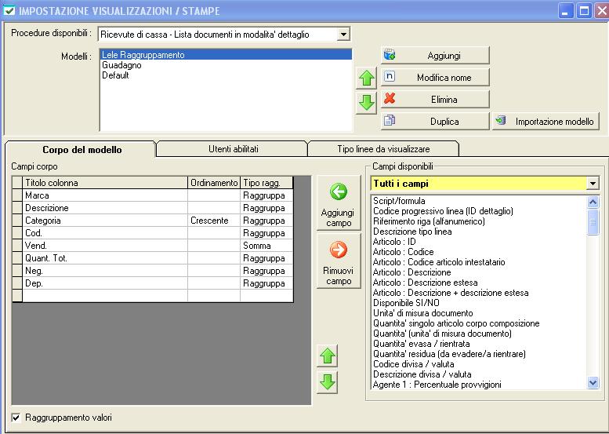Screen dimensions: 609x434
Task: Click Campi disponibili scrollbar thumb
Action: [593, 222]
